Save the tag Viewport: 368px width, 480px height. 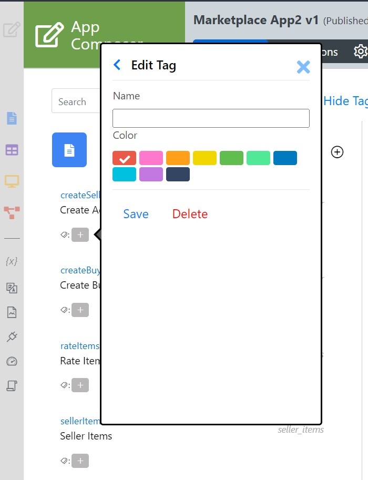(x=136, y=214)
